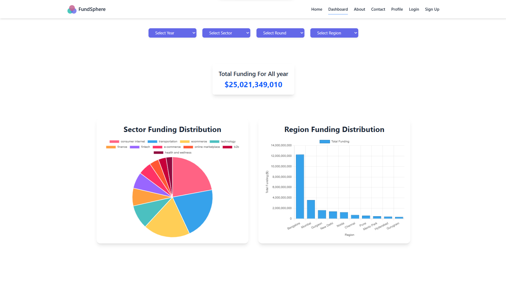The height and width of the screenshot is (288, 506).
Task: Toggle transportation legend item in pie chart
Action: point(152,142)
